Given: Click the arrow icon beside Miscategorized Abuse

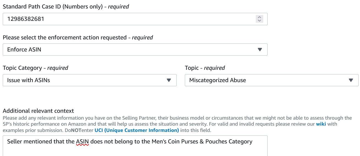Looking at the screenshot, I should click(351, 80).
